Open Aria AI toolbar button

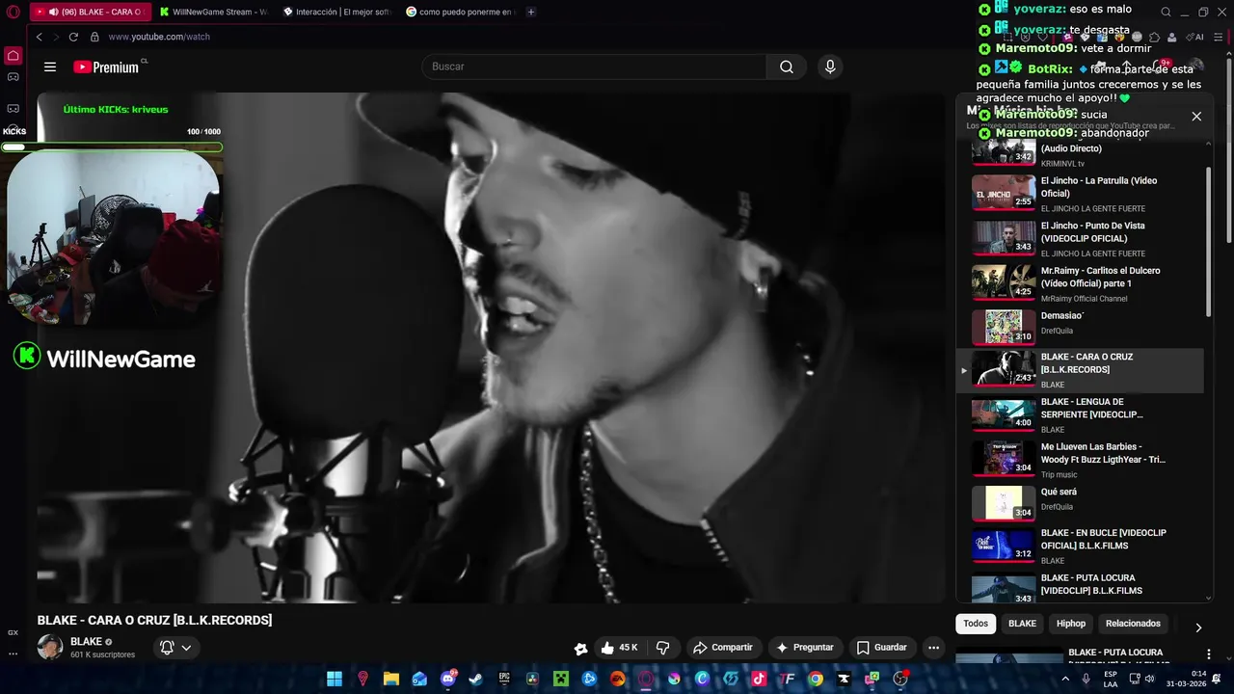tap(1194, 37)
